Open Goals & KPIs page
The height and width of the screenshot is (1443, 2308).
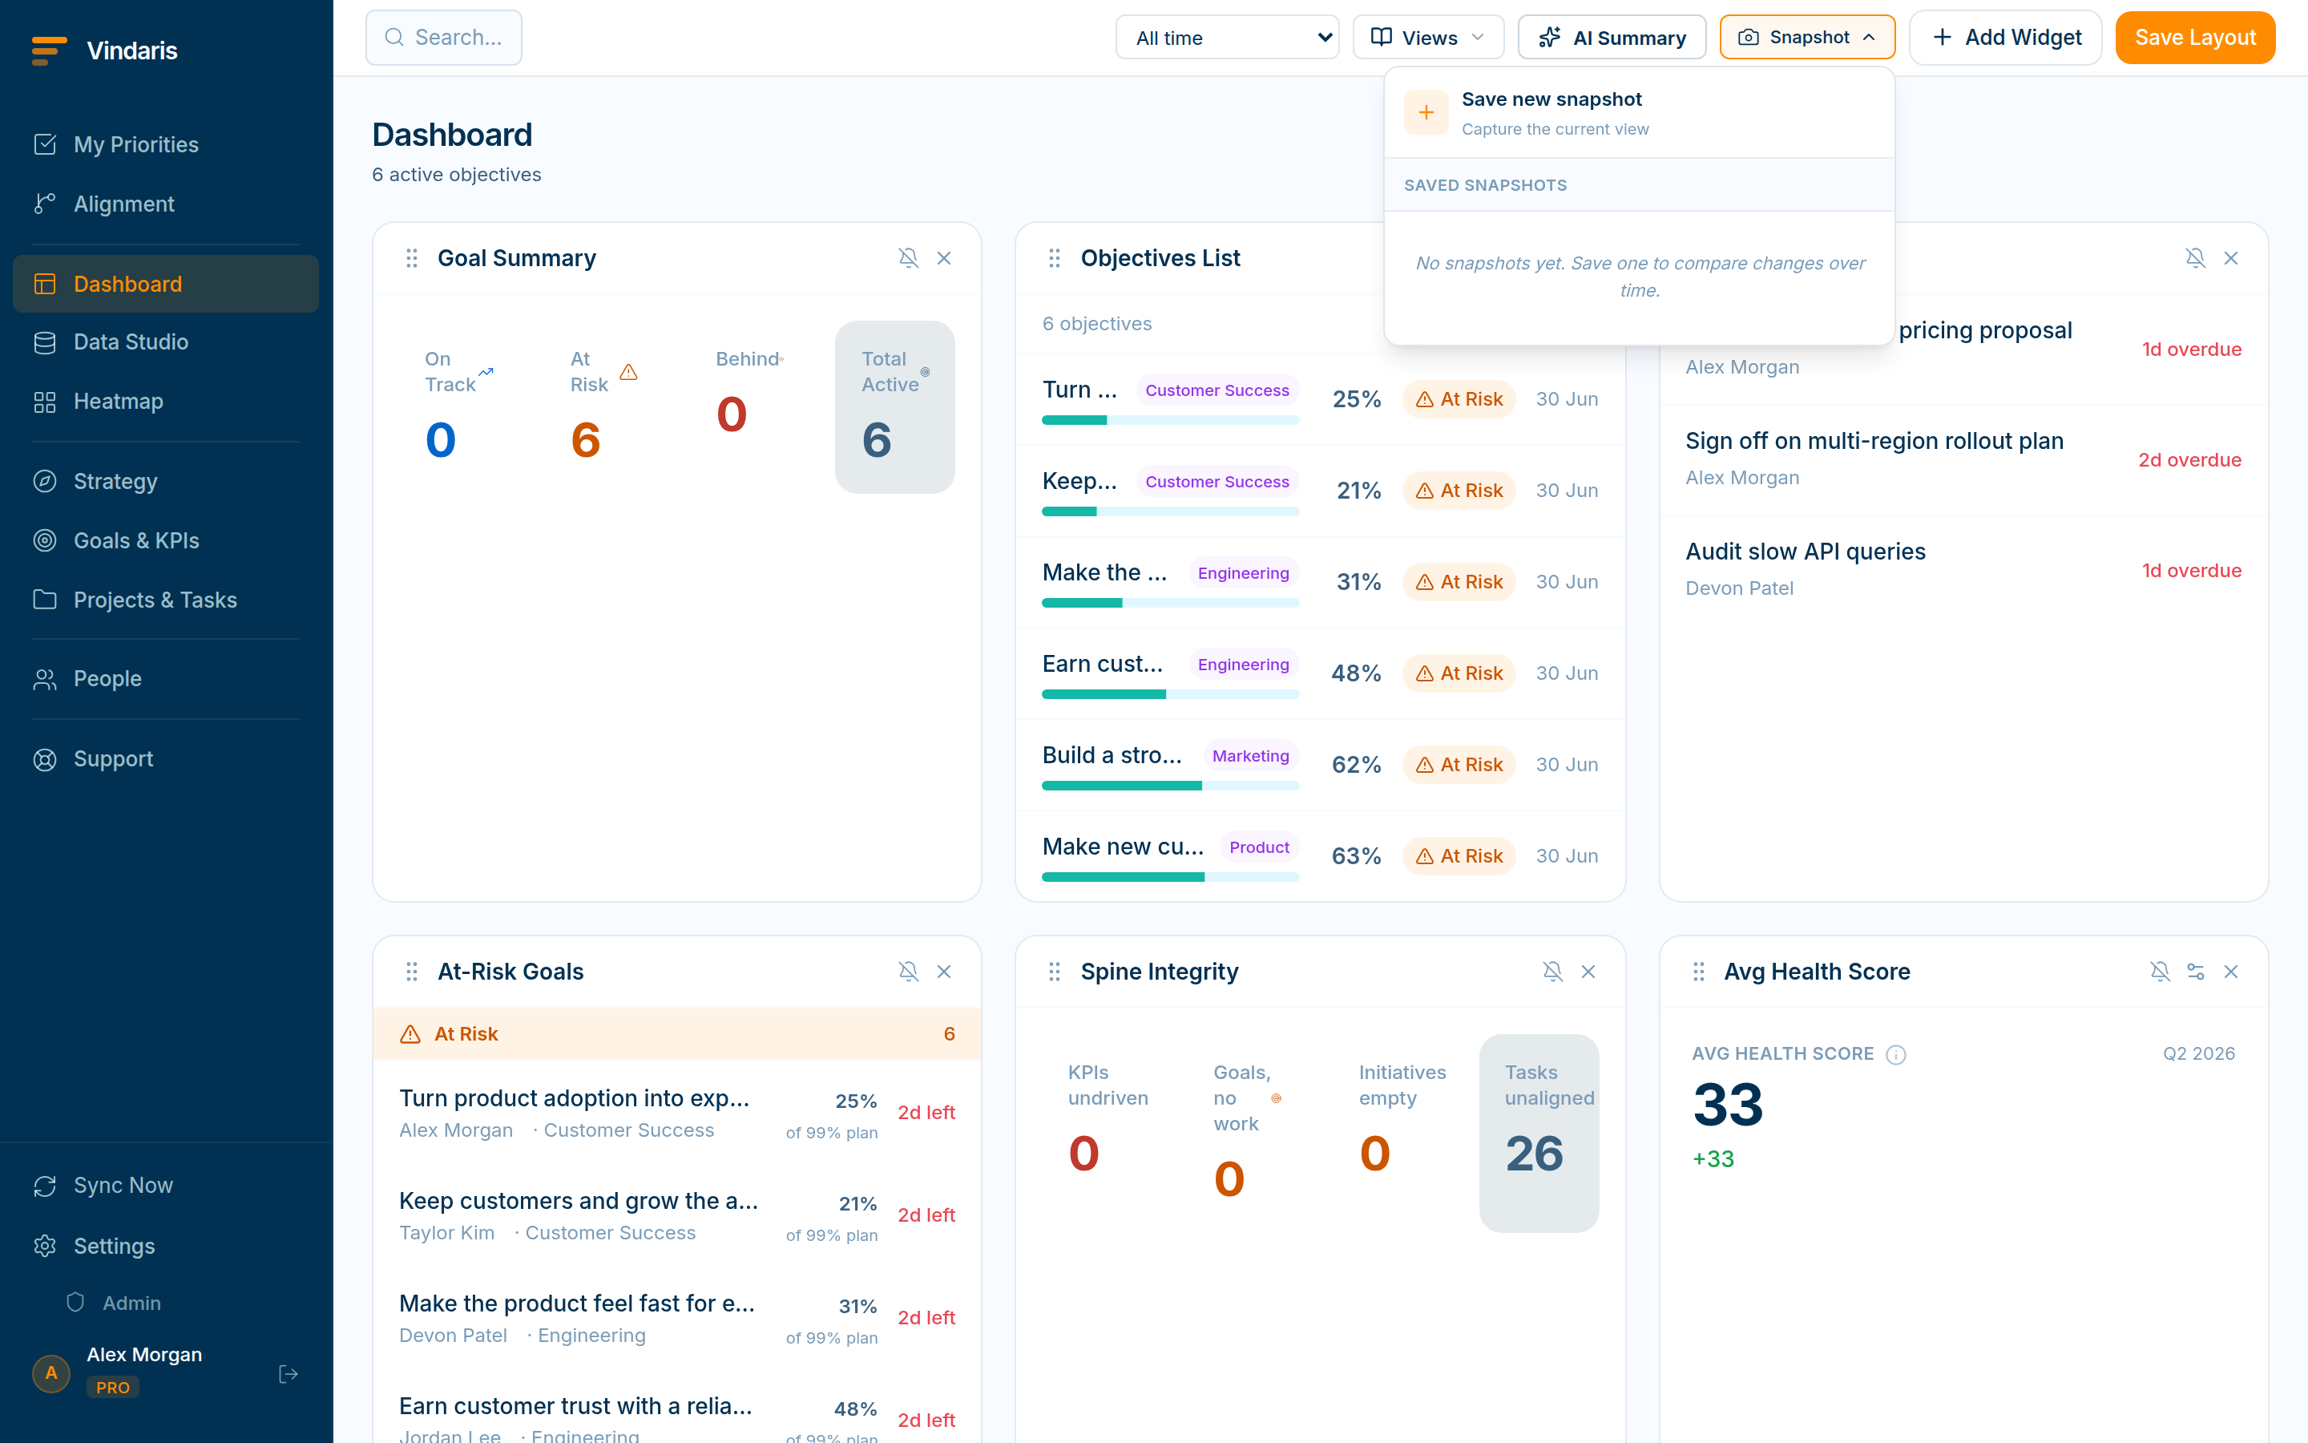click(166, 540)
